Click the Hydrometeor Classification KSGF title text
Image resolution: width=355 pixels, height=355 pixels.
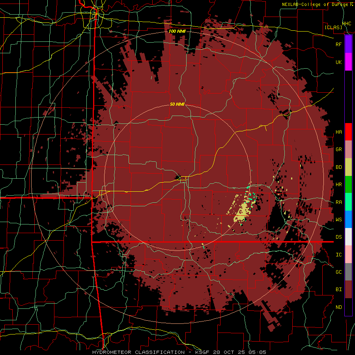179,352
